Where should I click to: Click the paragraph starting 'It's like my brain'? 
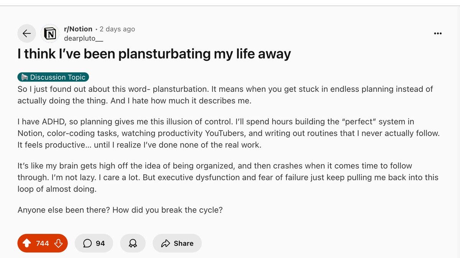(x=228, y=178)
